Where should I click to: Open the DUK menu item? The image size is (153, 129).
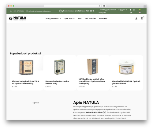tap(80, 19)
